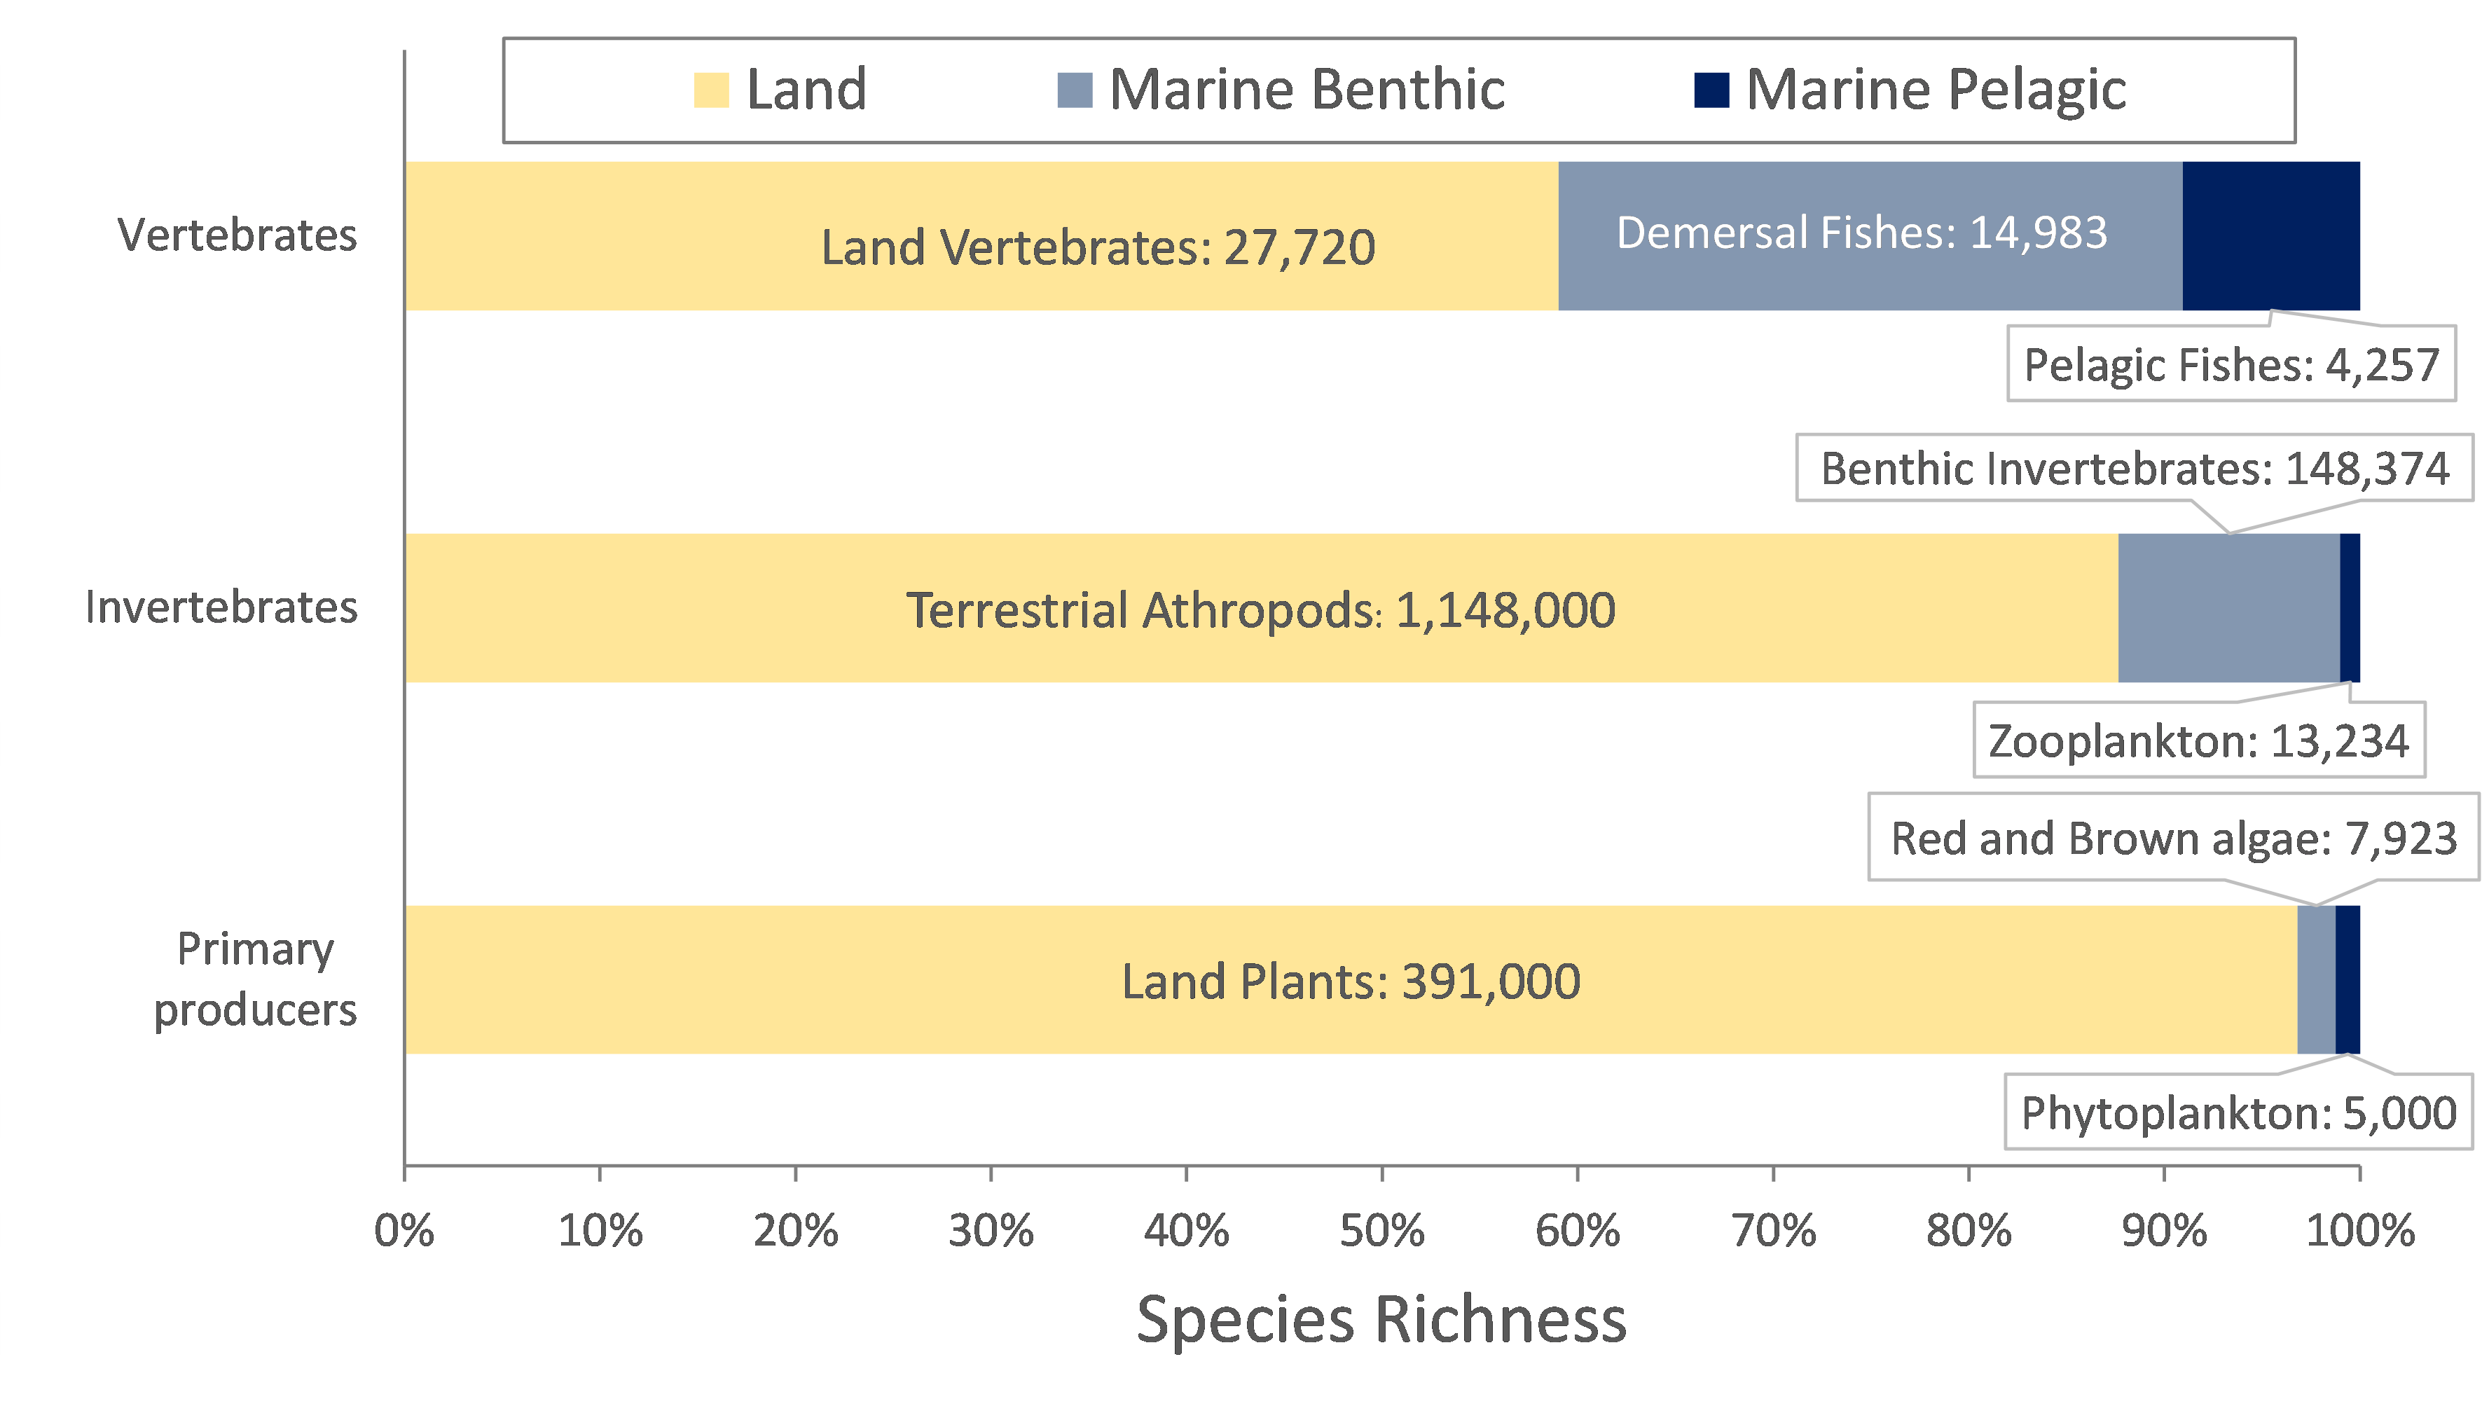Select the Land Plants bar segment
The height and width of the screenshot is (1420, 2482).
(1350, 980)
